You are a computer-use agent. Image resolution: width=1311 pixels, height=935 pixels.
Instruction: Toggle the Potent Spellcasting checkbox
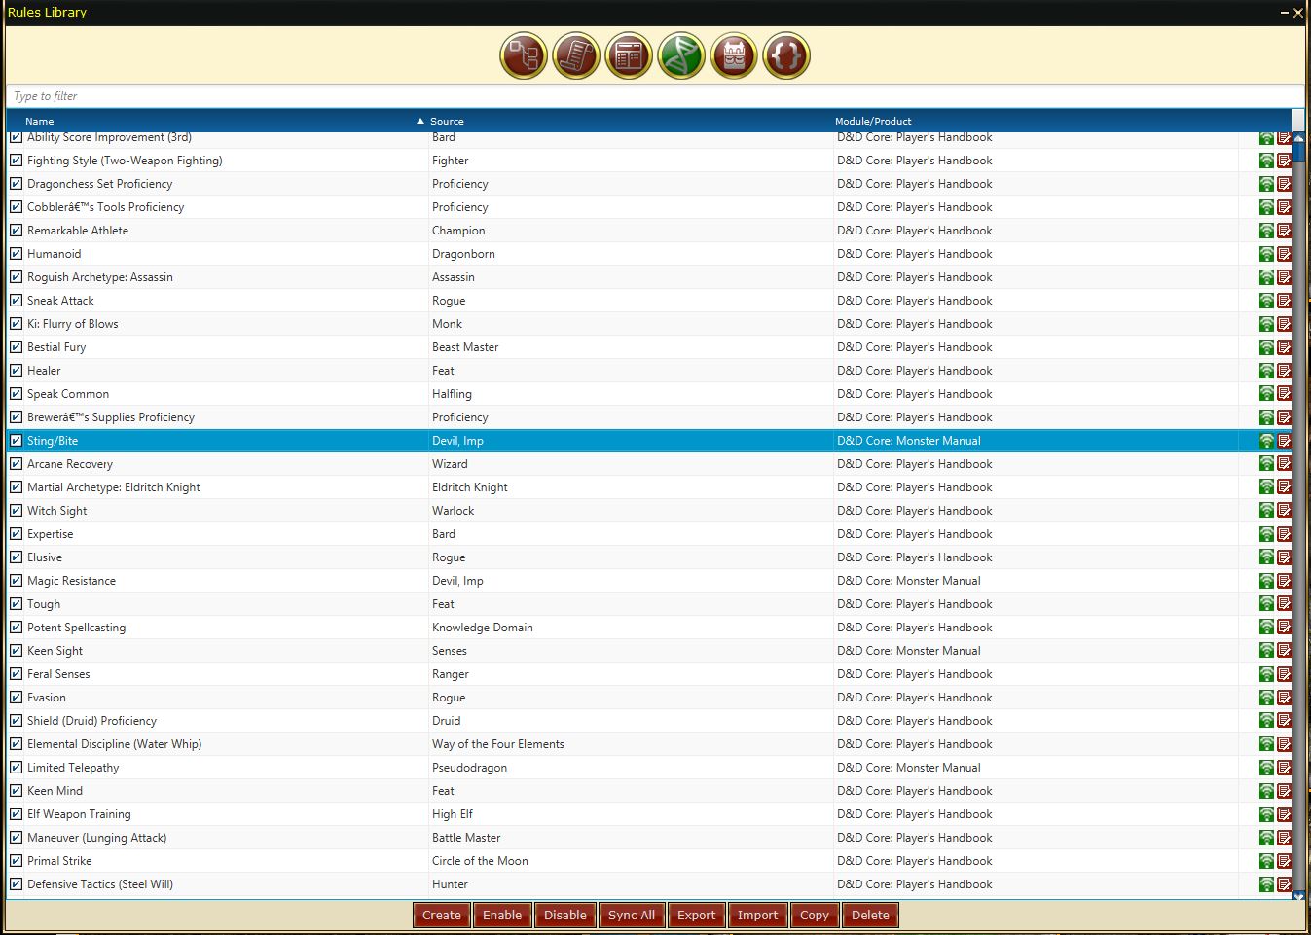(x=16, y=627)
